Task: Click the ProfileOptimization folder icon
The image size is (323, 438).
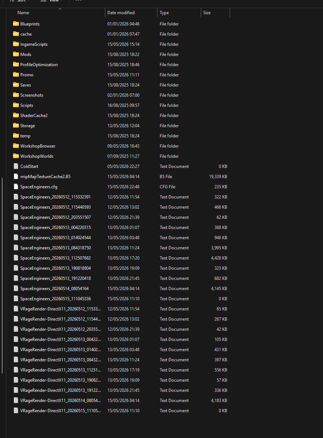Action: click(x=16, y=64)
